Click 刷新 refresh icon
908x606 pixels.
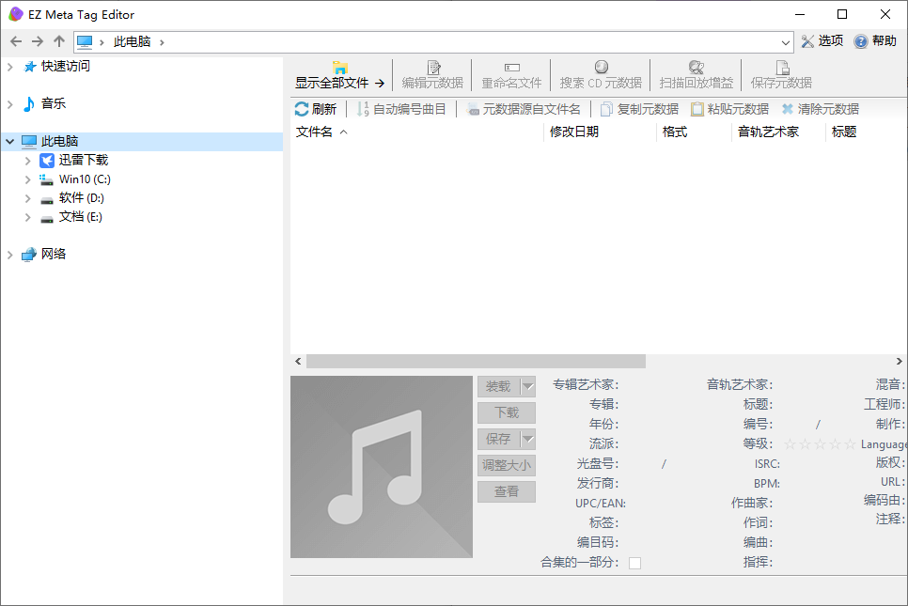pos(316,109)
